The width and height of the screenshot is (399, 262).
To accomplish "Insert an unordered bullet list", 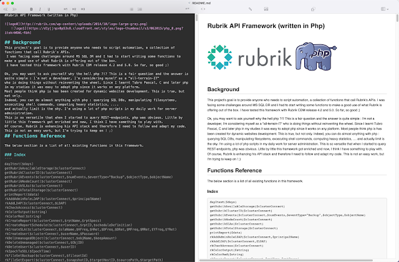I will pos(132,9).
